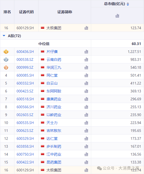This screenshot has height=174, width=144.
Task: Click the flag icon beside 片仔癀
Action: [43, 51]
